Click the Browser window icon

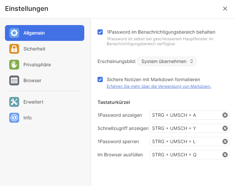[14, 80]
